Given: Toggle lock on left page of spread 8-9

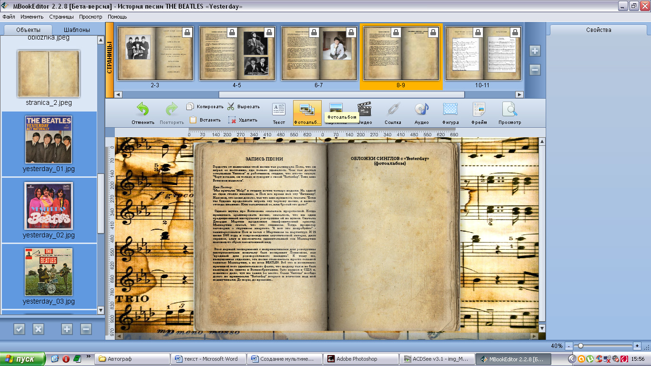Looking at the screenshot, I should point(396,32).
